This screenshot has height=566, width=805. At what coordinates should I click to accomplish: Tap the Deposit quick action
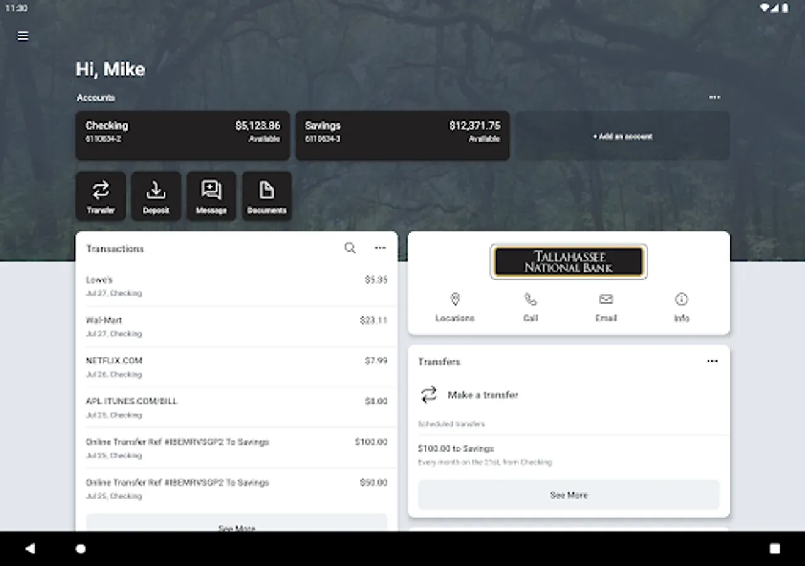156,196
